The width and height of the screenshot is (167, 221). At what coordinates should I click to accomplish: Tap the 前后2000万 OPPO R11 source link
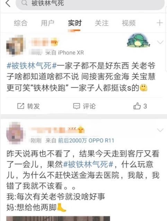click(86, 141)
